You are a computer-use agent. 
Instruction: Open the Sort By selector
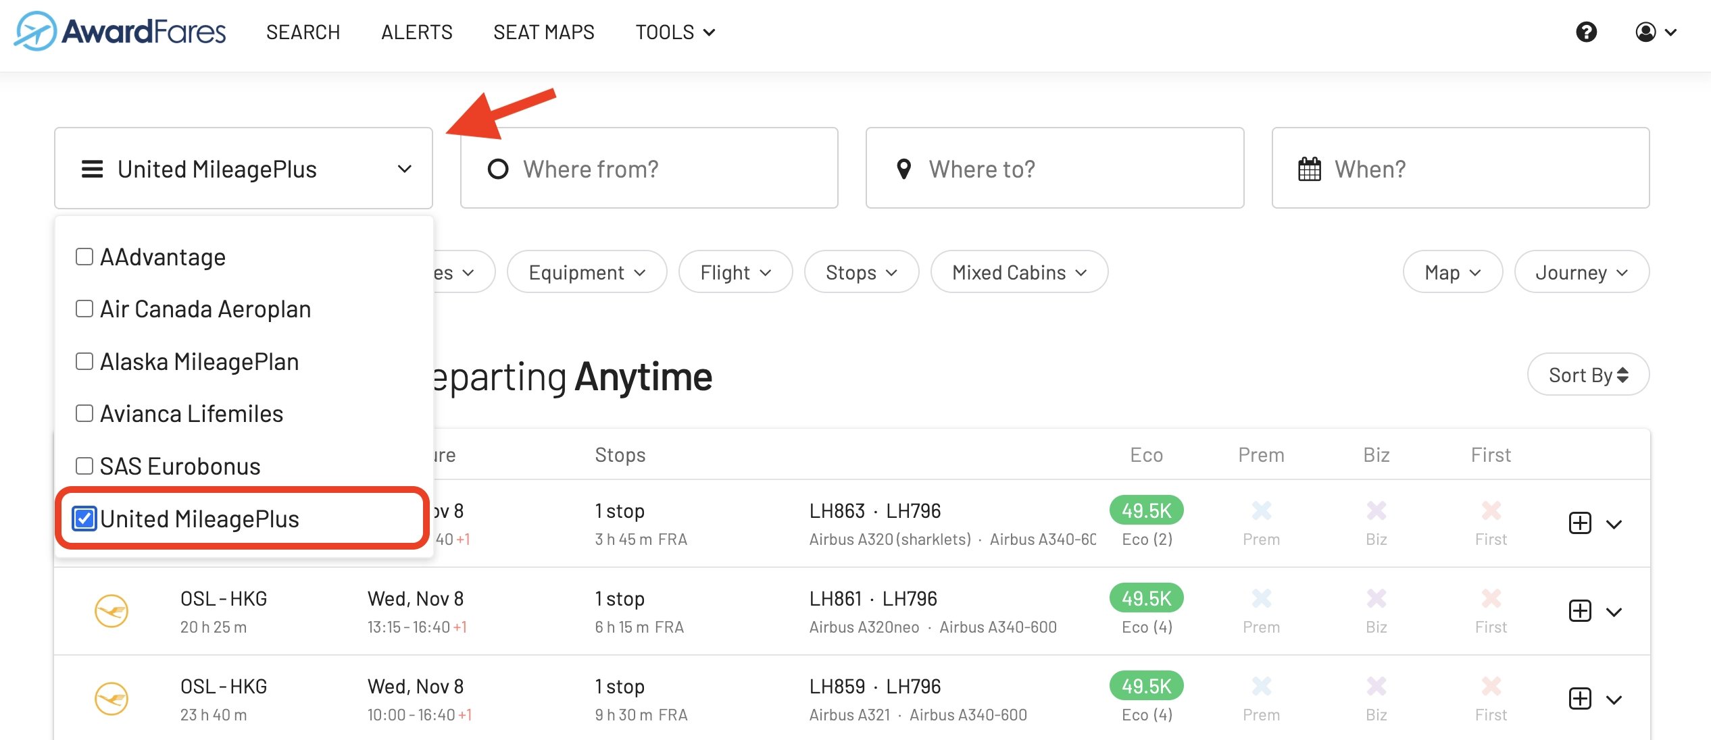(x=1588, y=375)
